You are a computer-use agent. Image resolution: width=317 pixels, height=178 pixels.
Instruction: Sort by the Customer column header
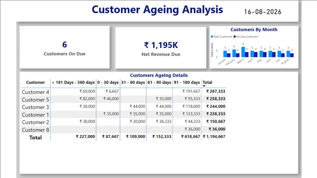coord(35,83)
